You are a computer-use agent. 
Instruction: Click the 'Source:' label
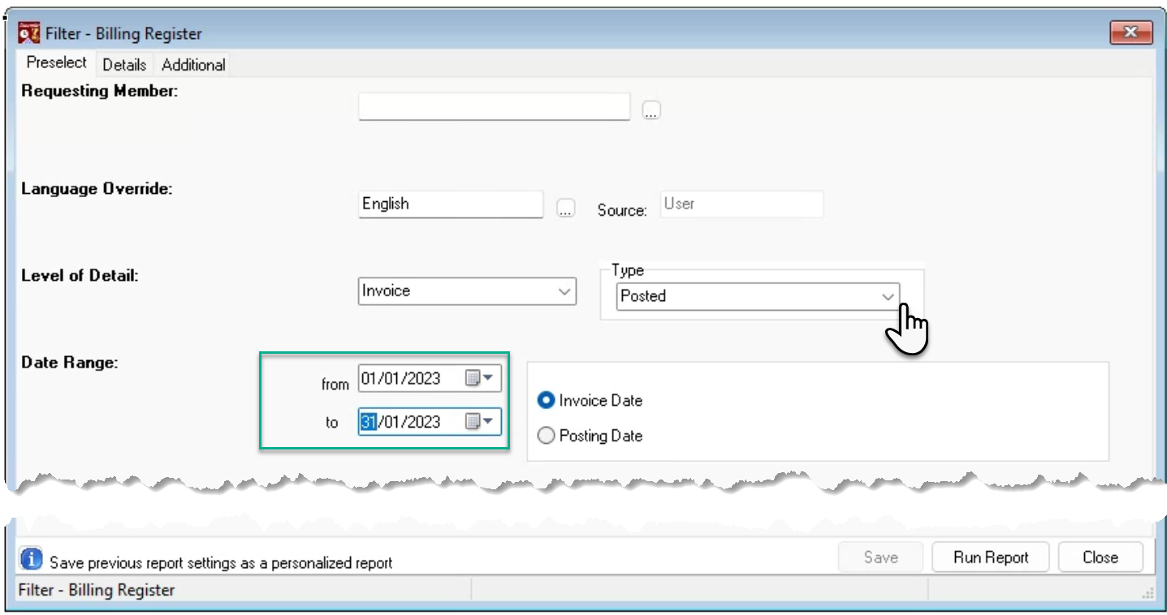click(622, 210)
